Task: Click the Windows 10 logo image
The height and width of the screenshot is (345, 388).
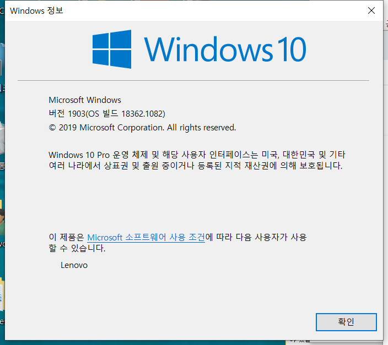Action: [199, 49]
